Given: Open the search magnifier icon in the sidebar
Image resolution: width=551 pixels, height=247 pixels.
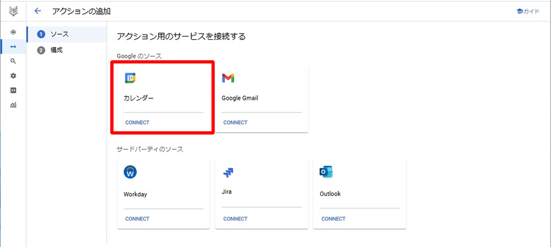Looking at the screenshot, I should tap(13, 61).
